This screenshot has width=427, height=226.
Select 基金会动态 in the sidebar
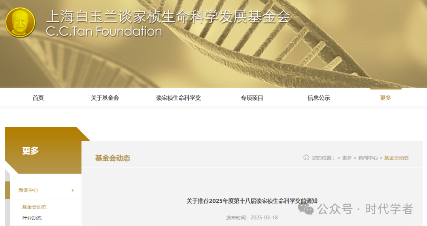[34, 207]
